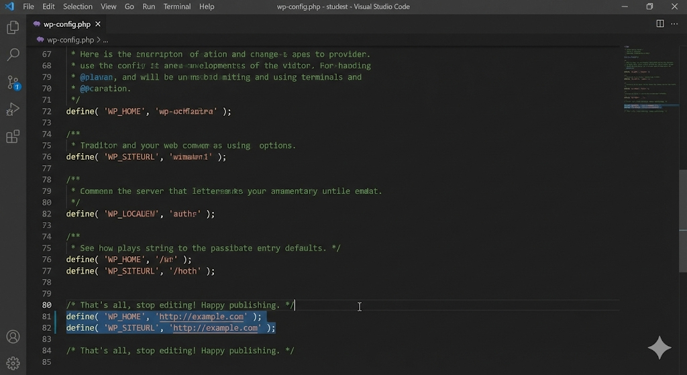687x375 pixels.
Task: Open the editor More Actions ellipsis
Action: coord(674,23)
